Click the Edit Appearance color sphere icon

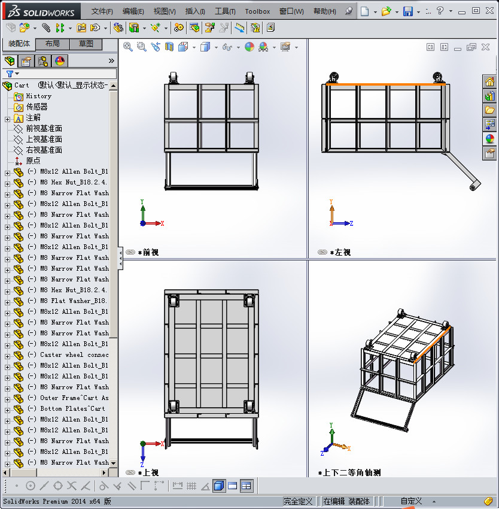coord(250,47)
